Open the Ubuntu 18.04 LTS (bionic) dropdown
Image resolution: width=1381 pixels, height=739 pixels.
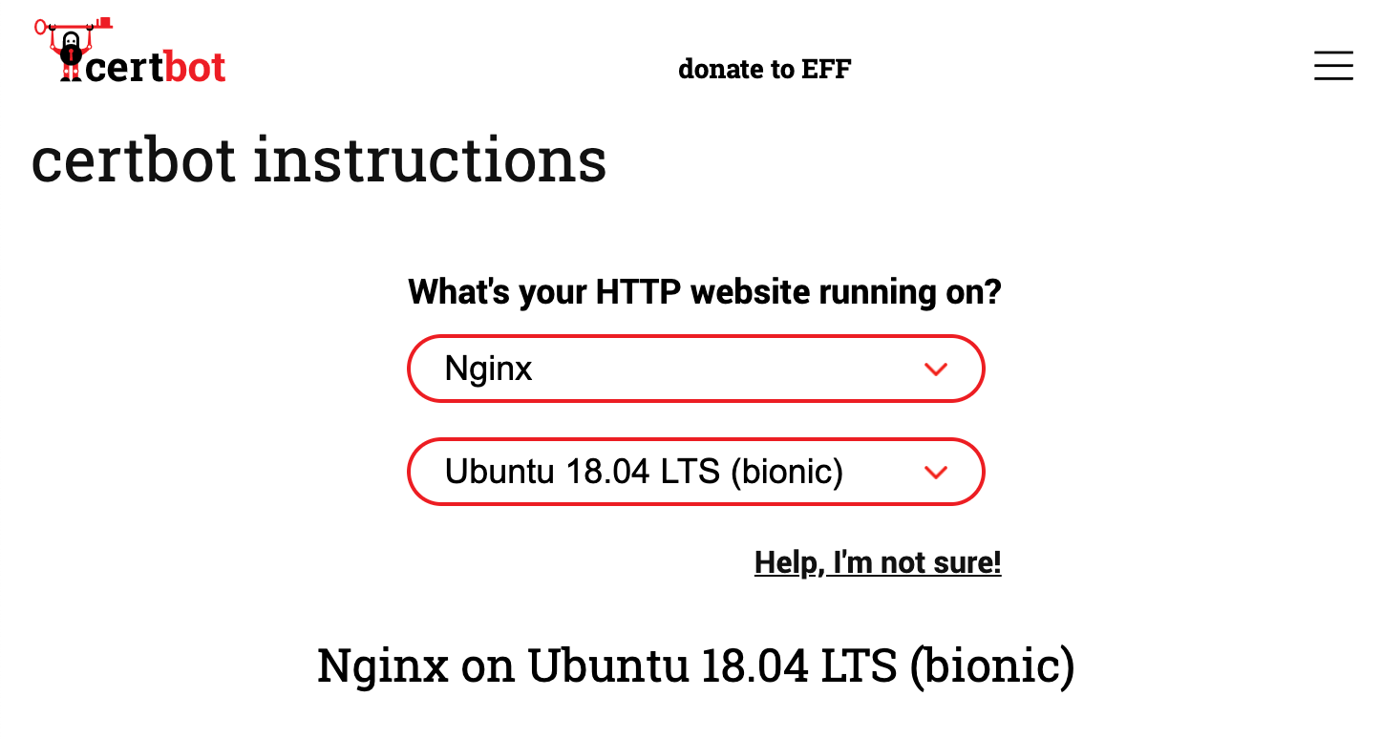[696, 472]
